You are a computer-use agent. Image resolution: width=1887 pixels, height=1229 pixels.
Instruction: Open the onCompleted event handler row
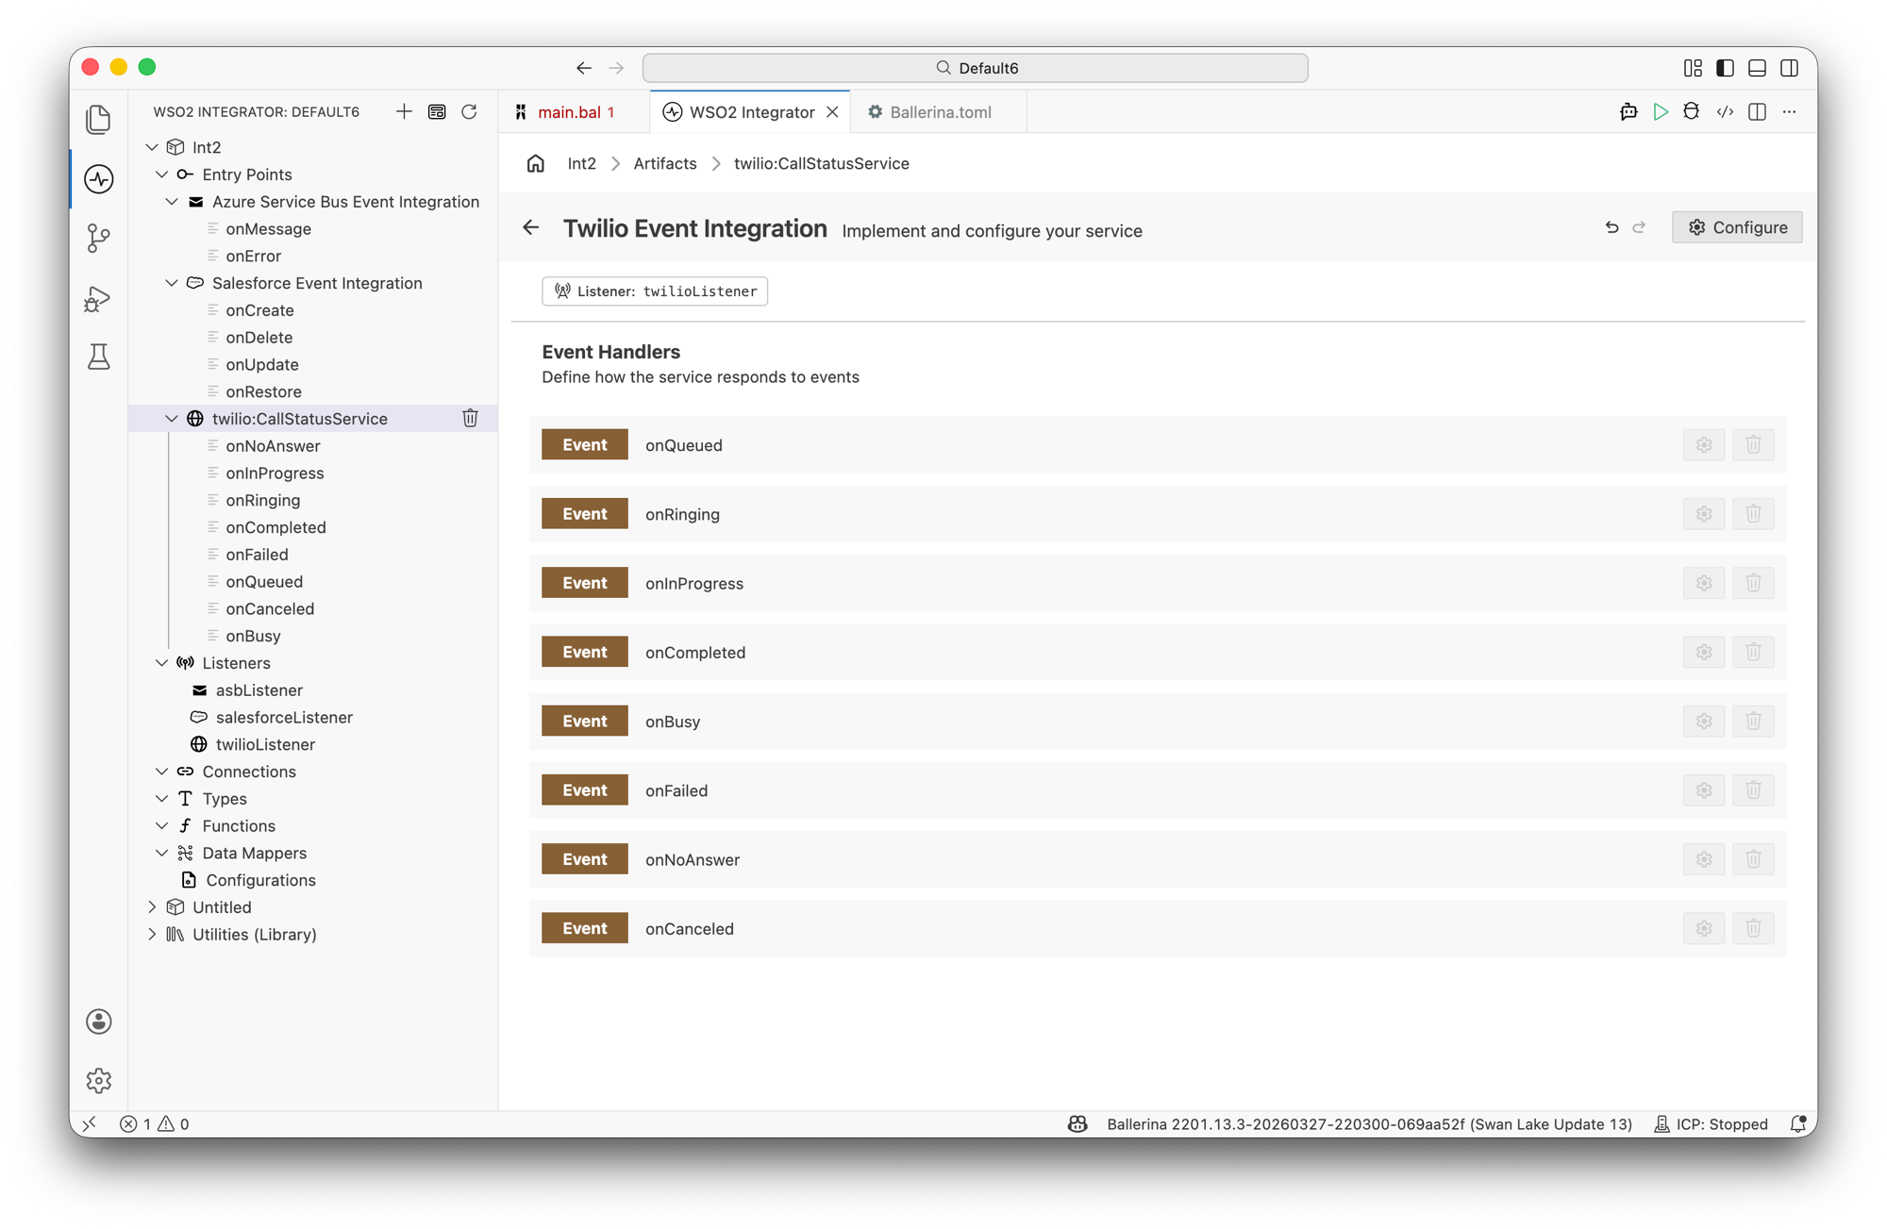click(1158, 652)
